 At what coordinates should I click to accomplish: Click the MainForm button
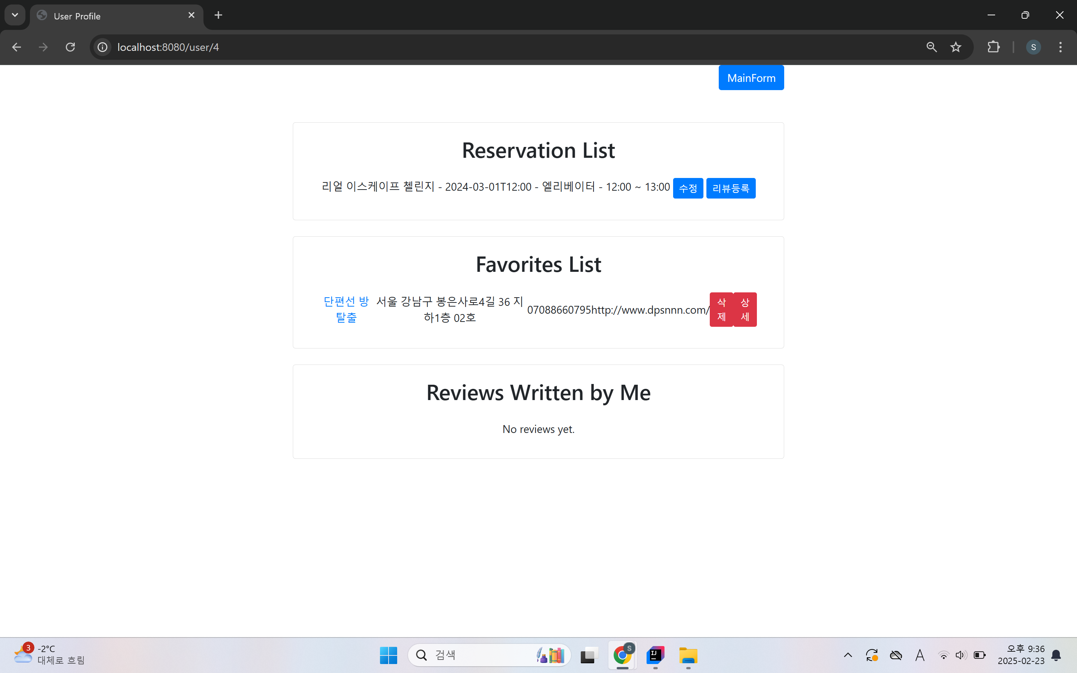click(751, 78)
